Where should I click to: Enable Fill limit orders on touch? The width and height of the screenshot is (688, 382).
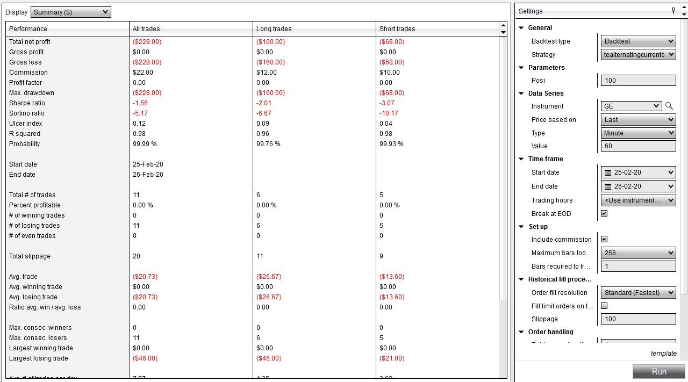point(604,305)
